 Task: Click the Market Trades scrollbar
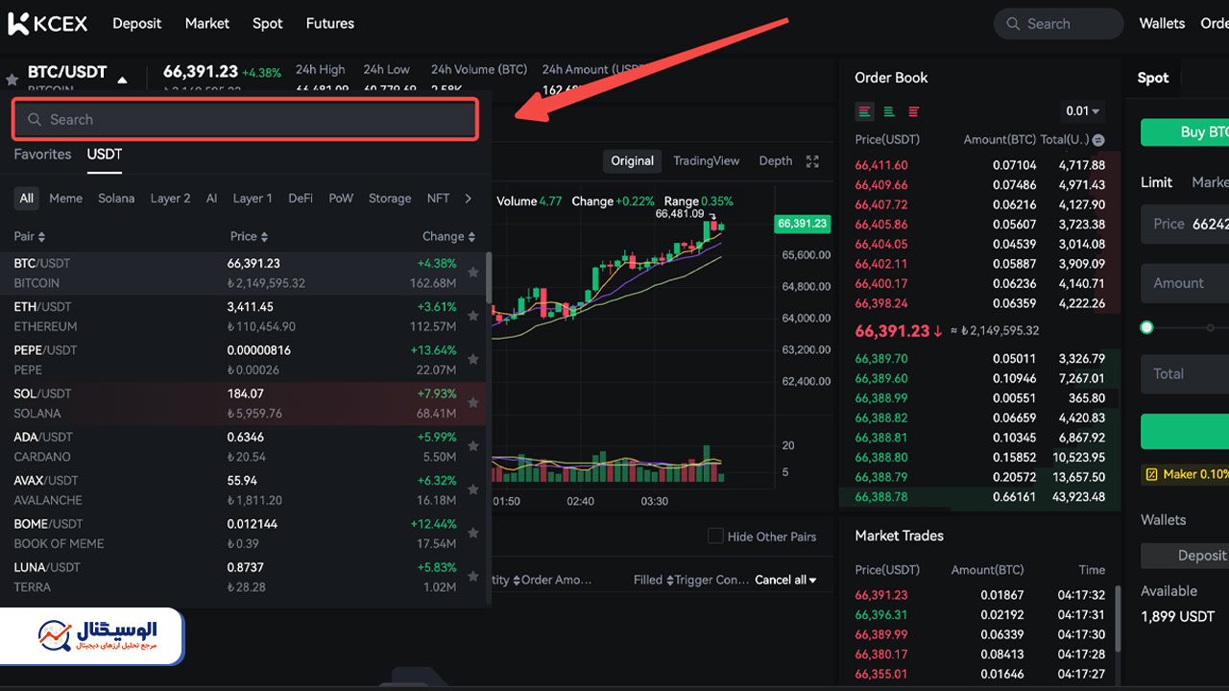1117,619
